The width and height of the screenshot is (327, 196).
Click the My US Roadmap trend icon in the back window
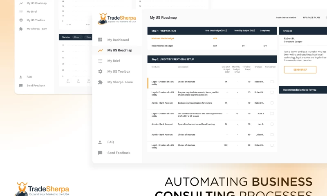(x=21, y=3)
